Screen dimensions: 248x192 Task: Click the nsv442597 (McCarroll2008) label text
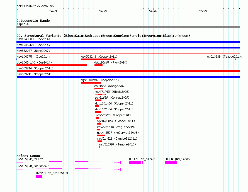click(x=118, y=133)
